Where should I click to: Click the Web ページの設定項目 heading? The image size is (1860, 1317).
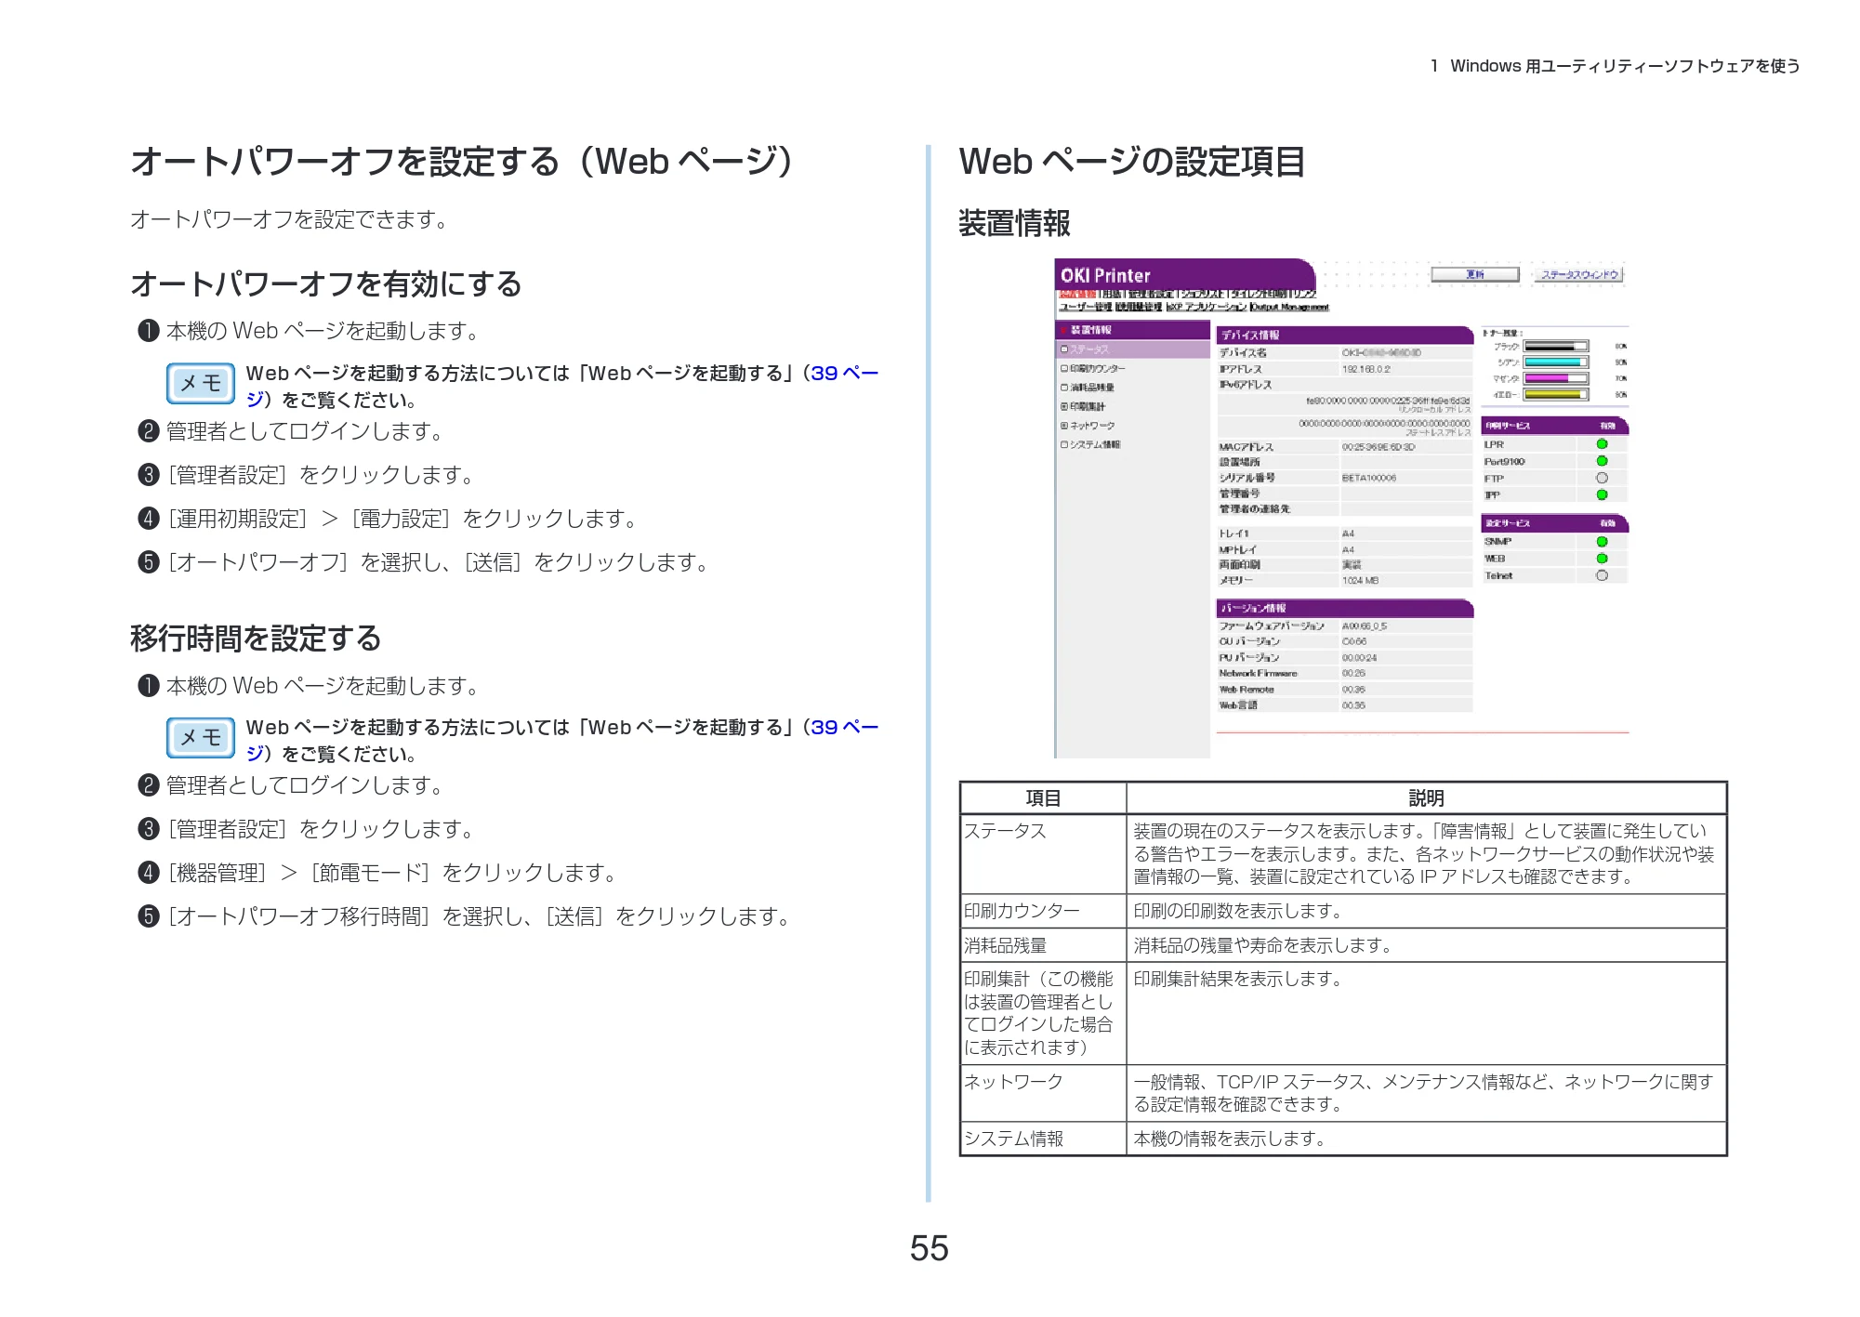1132,162
